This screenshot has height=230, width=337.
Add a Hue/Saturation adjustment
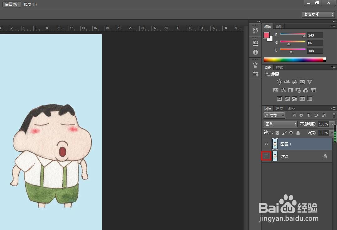(276, 91)
